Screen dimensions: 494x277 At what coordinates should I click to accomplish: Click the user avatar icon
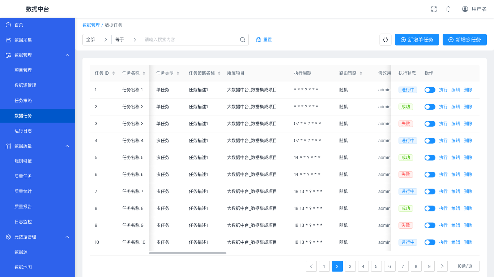click(465, 9)
